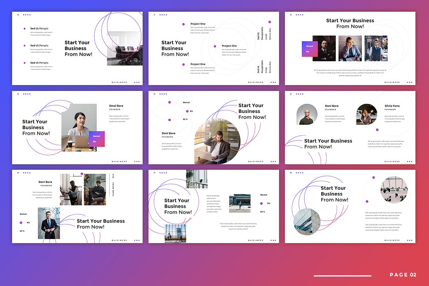Select the Silvia Fona name heading
429x286 pixels.
coord(392,106)
